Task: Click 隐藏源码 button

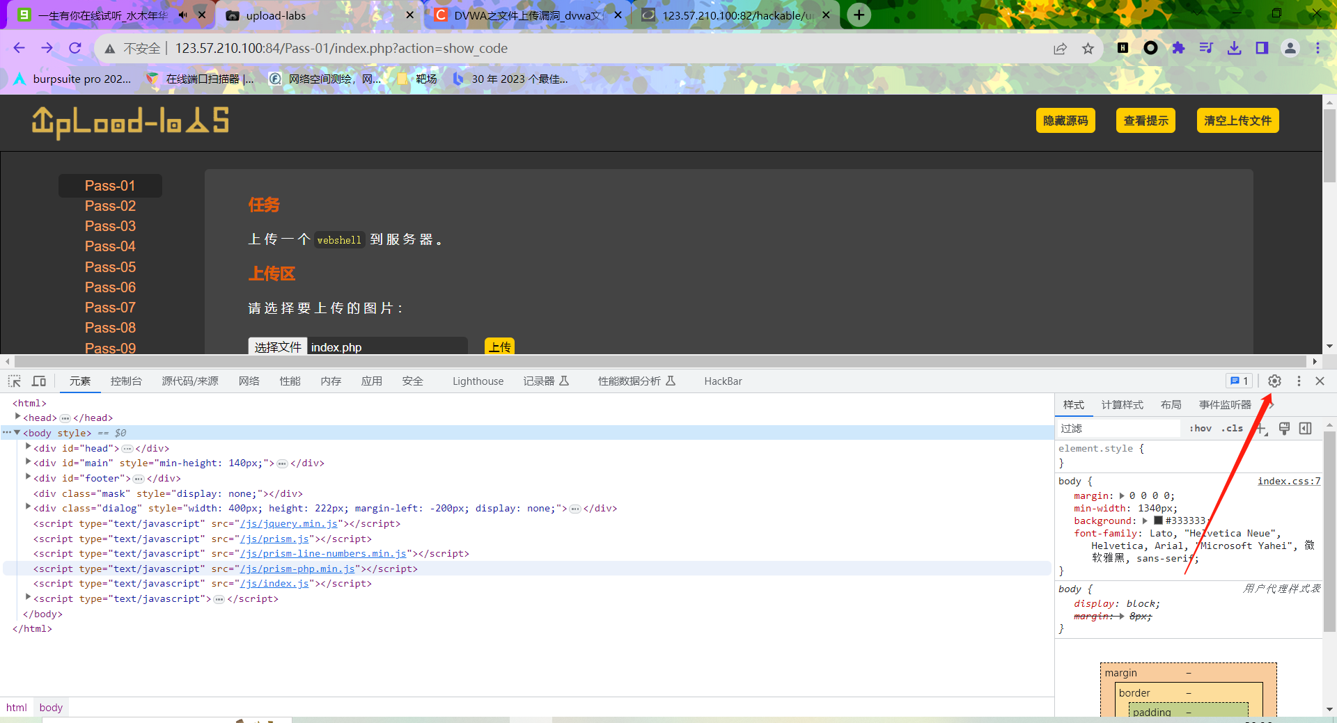Action: click(x=1065, y=120)
